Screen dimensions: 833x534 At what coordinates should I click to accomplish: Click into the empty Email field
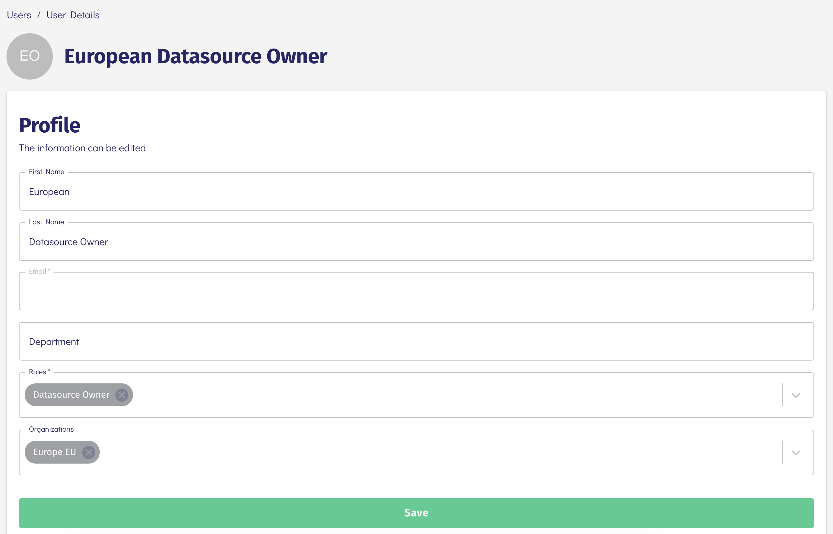click(416, 291)
